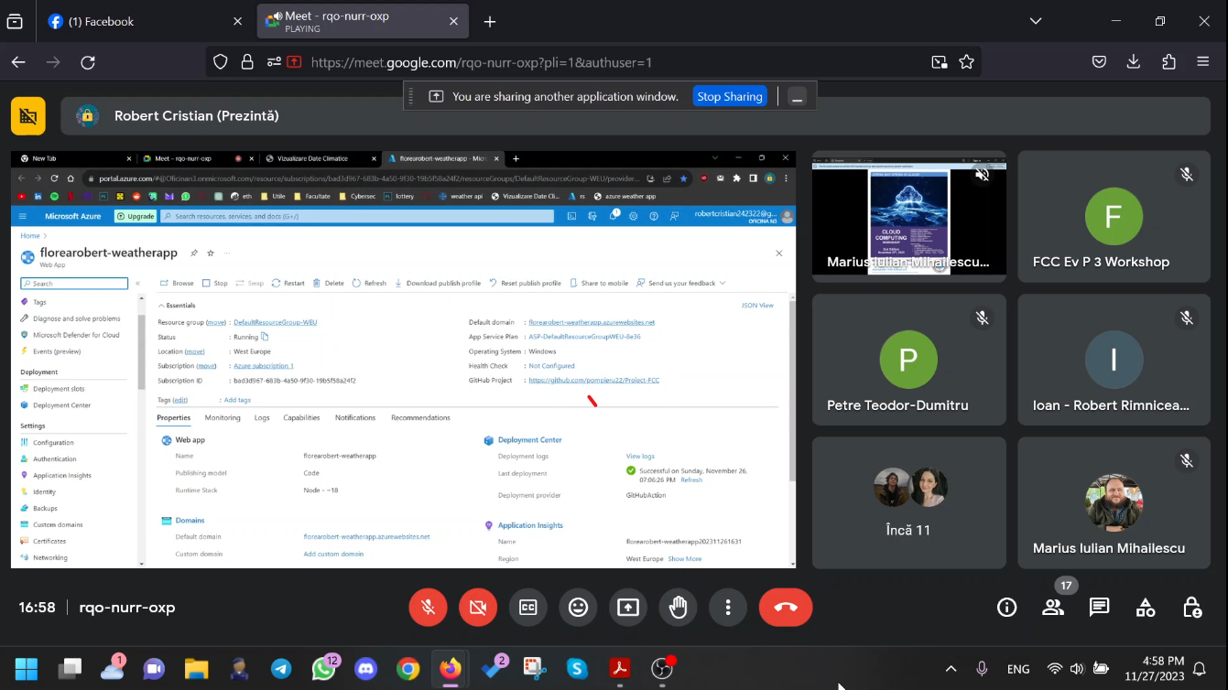This screenshot has width=1228, height=690.
Task: Raise hand in the meeting
Action: tap(678, 608)
